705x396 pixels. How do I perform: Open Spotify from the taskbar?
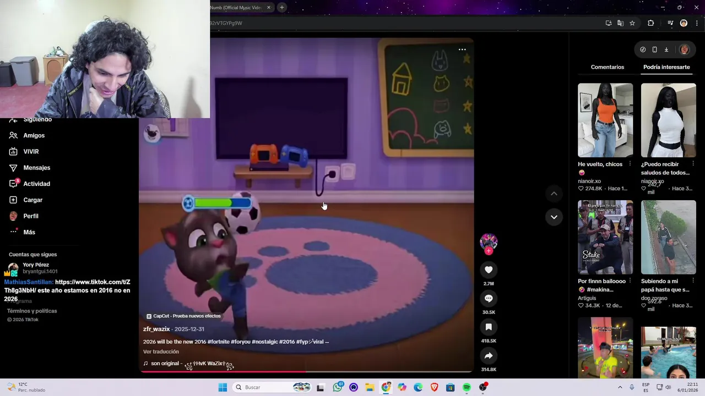tap(467, 387)
